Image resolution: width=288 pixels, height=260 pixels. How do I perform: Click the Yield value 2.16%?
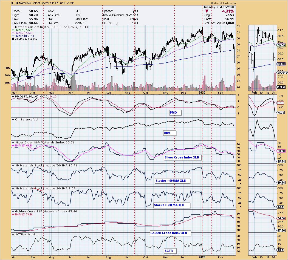(134, 19)
